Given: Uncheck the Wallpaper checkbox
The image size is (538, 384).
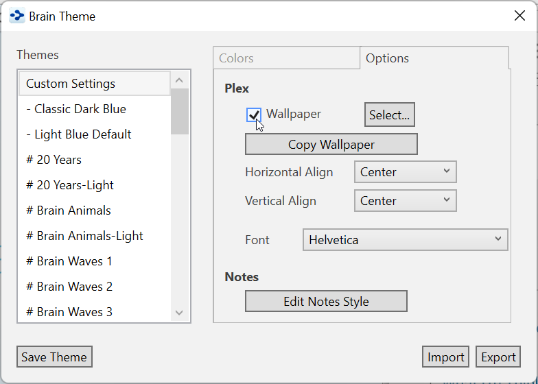Looking at the screenshot, I should tap(253, 115).
